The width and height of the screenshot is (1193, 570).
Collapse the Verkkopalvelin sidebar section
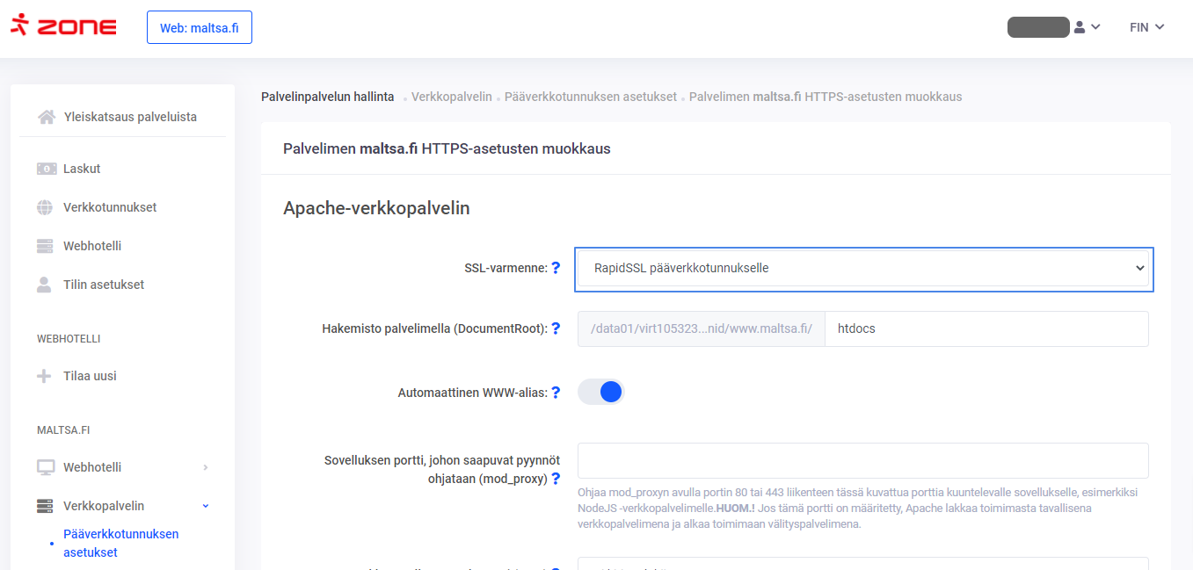click(x=206, y=506)
